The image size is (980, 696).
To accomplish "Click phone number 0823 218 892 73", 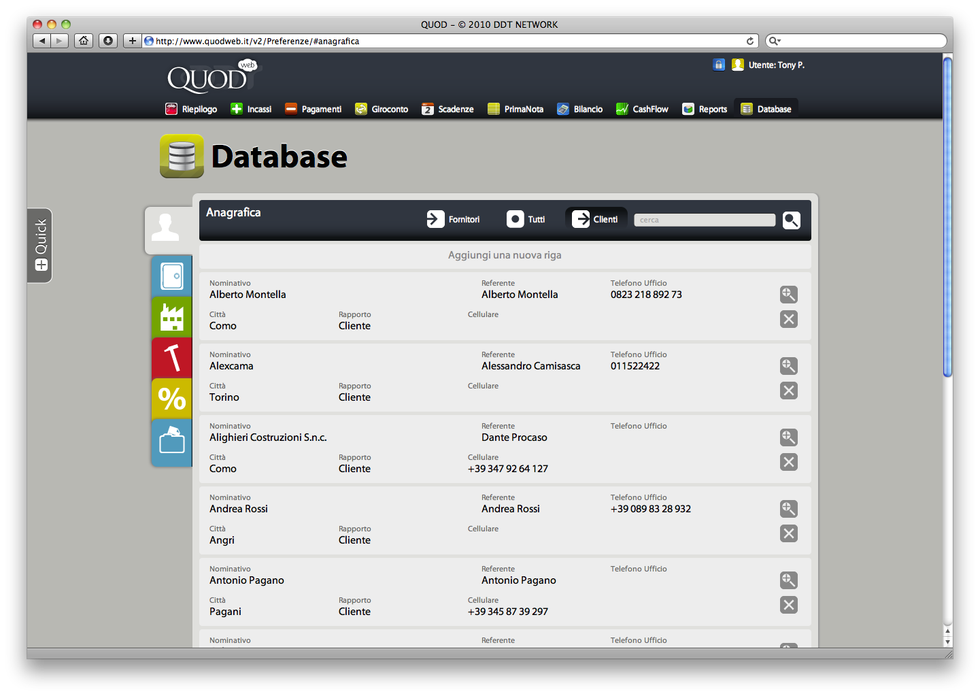I will tap(646, 295).
